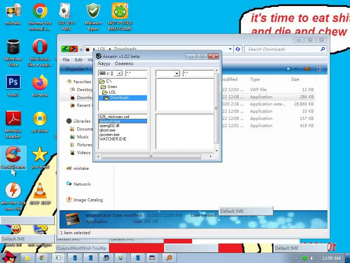Click the green shield taskbar icon
The width and height of the screenshot is (350, 263).
tap(121, 258)
